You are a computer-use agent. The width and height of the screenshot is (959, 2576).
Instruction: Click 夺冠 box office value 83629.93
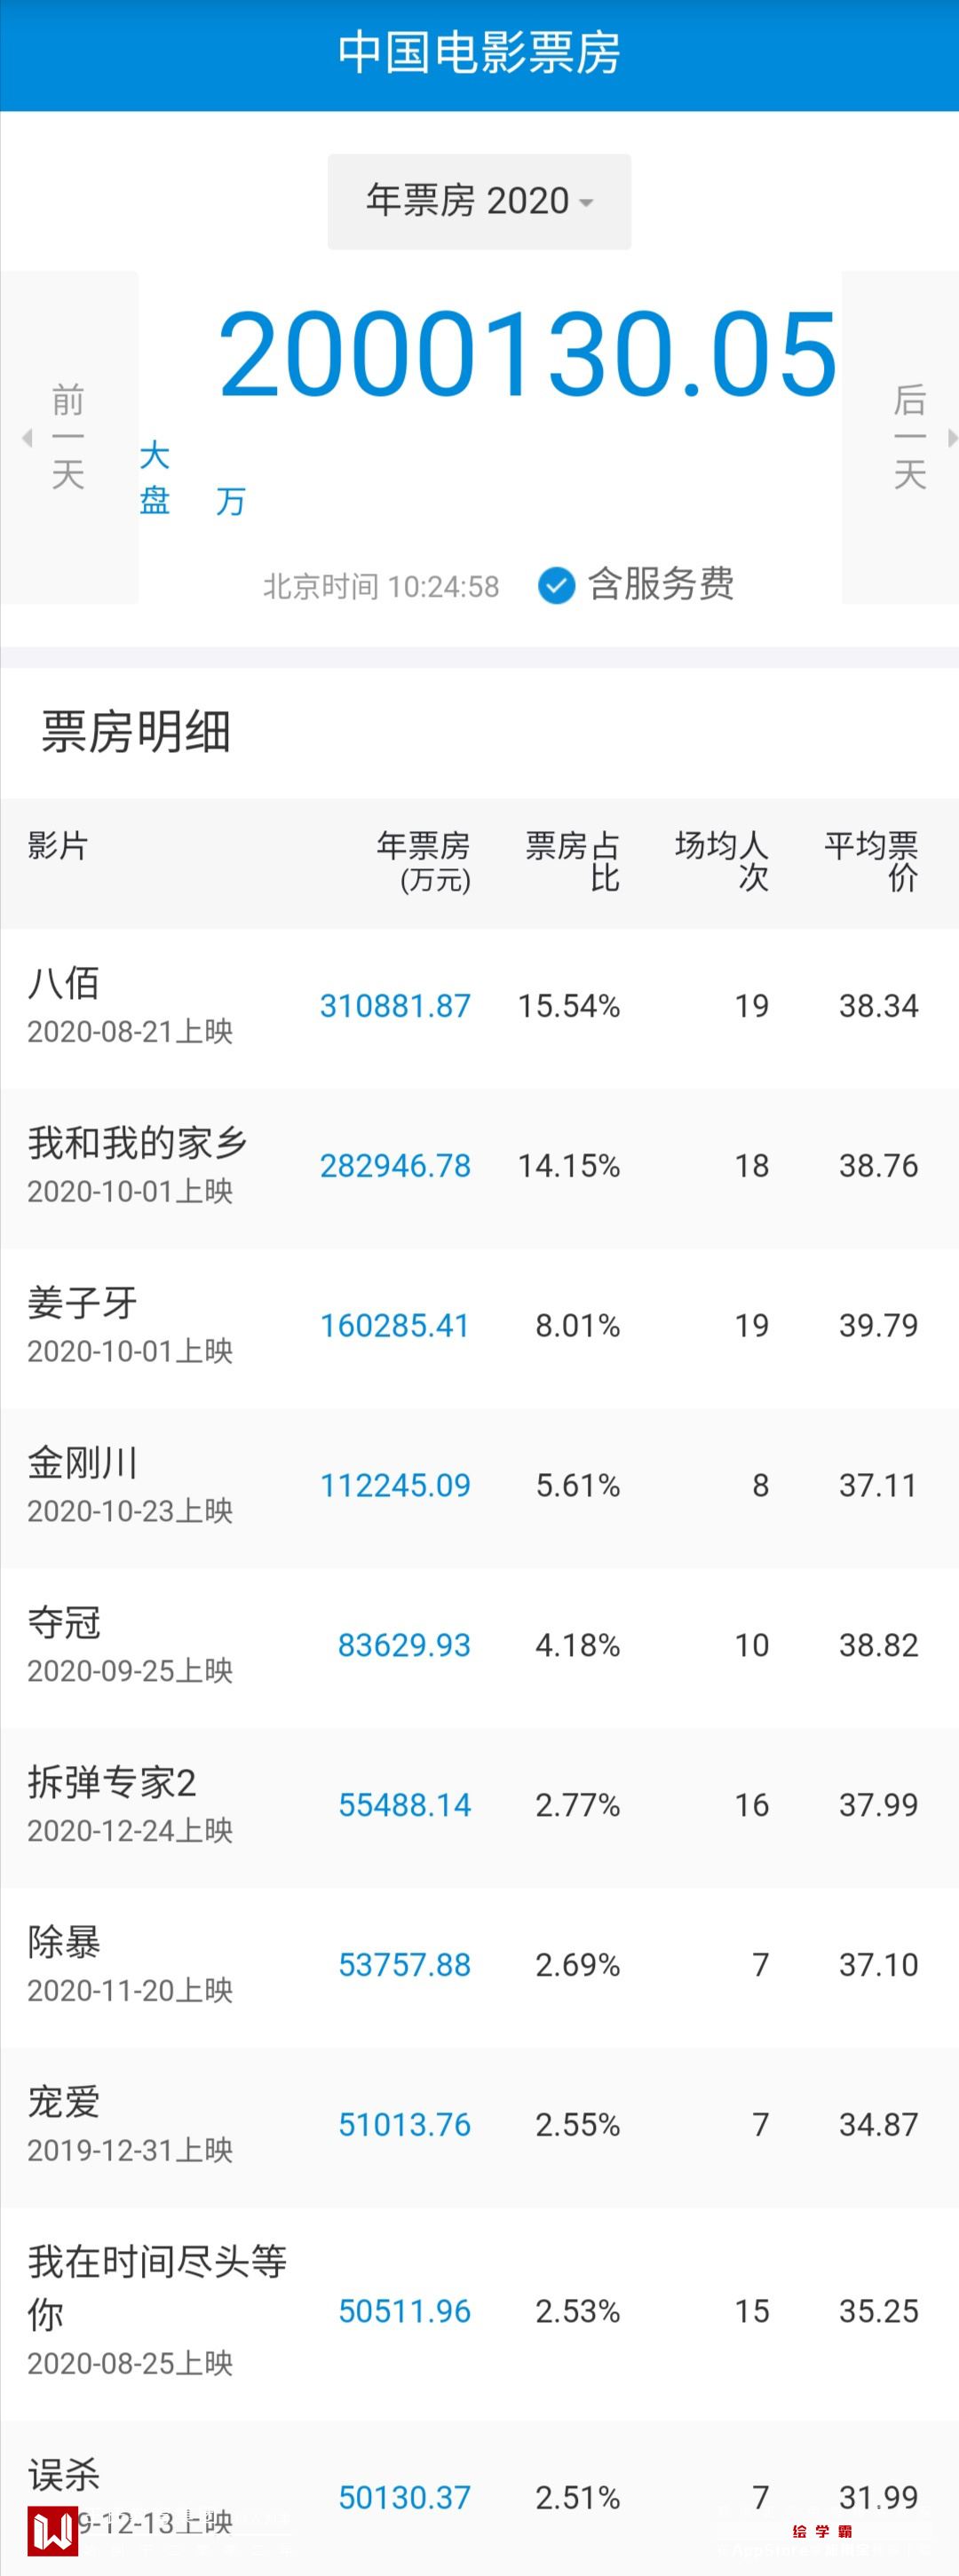click(x=403, y=1645)
